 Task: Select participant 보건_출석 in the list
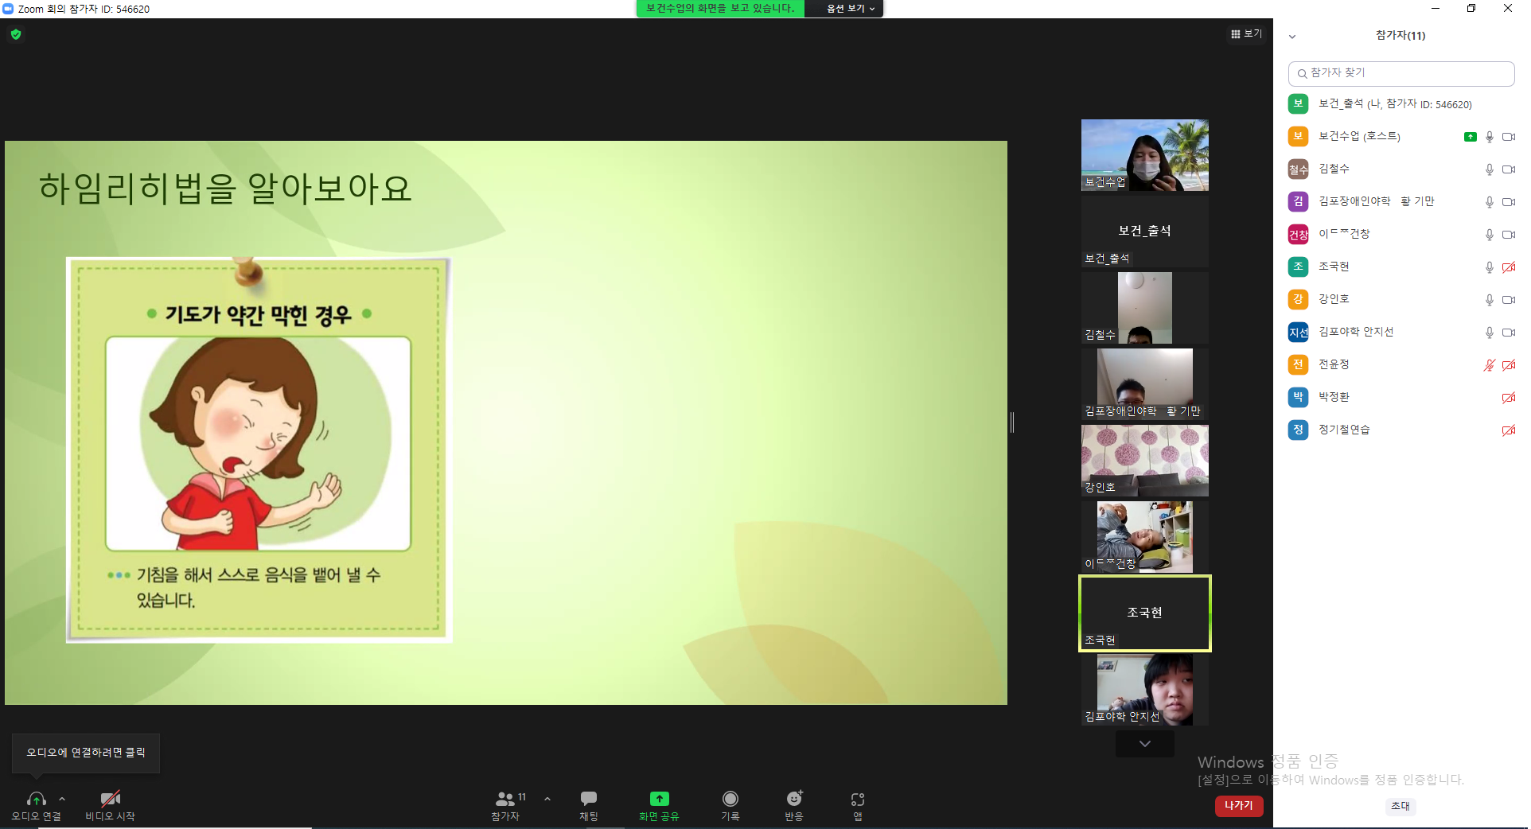[1401, 104]
